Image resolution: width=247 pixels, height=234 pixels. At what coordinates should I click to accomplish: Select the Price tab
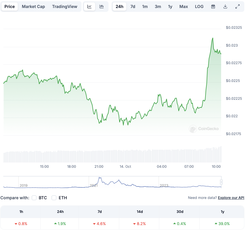coord(9,7)
